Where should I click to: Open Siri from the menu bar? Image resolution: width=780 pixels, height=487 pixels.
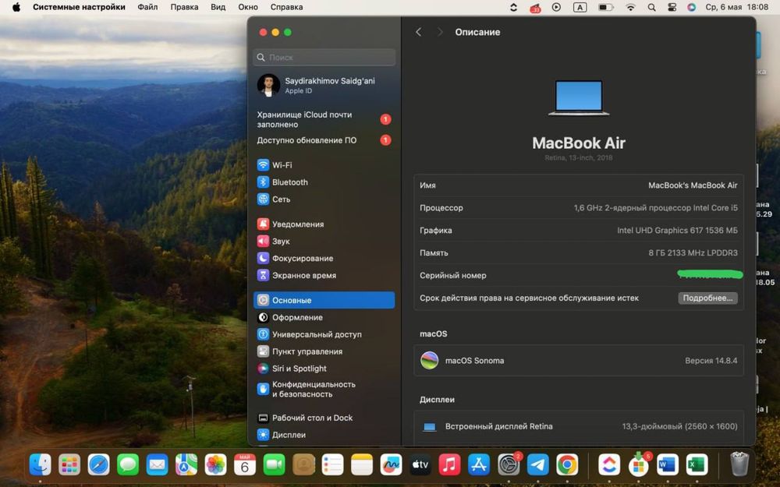tap(691, 8)
